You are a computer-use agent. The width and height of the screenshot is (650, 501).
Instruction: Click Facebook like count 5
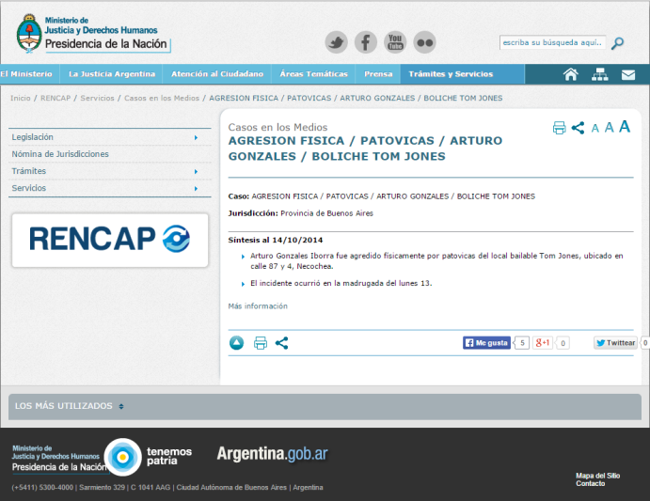pos(522,343)
